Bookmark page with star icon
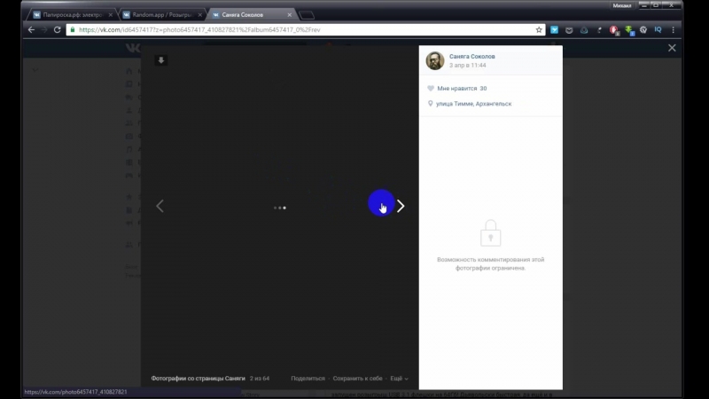 [x=539, y=29]
